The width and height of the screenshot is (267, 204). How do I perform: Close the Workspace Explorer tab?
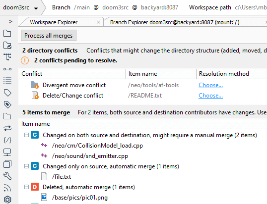tap(98, 22)
